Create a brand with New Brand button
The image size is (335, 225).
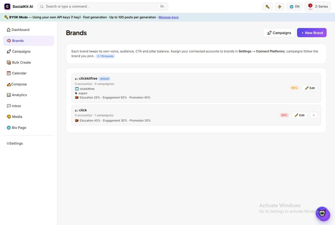[312, 33]
